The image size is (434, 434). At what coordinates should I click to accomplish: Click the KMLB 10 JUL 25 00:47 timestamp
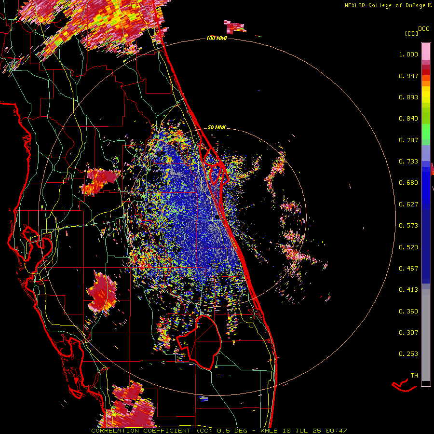304,431
